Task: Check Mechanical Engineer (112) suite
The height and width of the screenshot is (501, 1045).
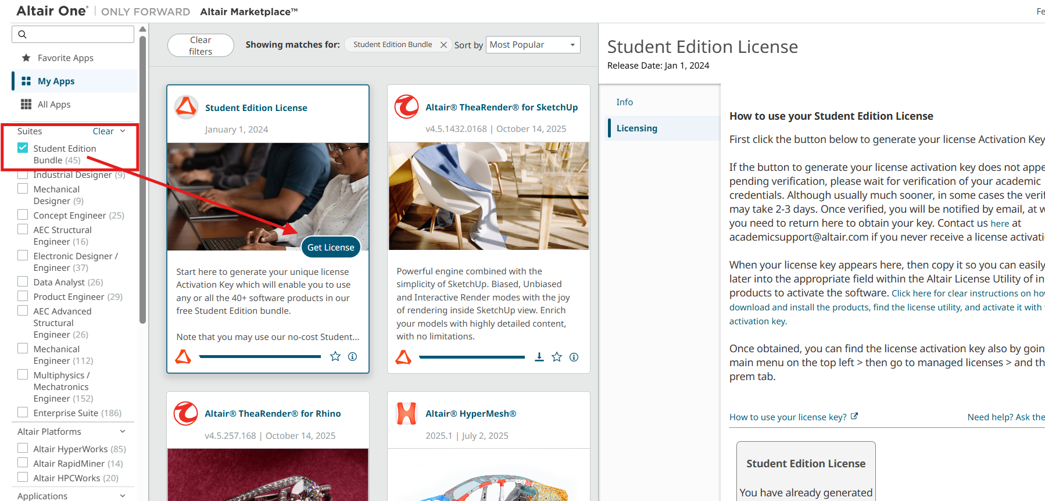Action: [x=23, y=348]
